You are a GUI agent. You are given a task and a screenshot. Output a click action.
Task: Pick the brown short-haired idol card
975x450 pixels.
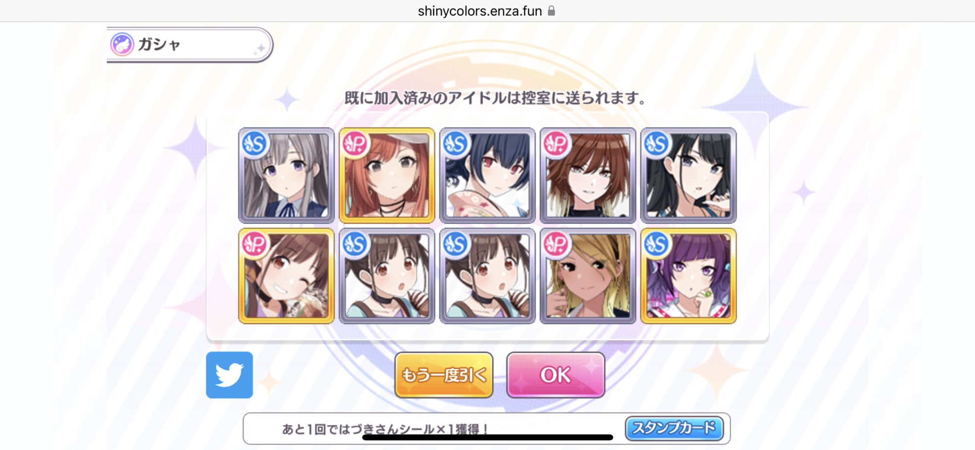pos(587,176)
